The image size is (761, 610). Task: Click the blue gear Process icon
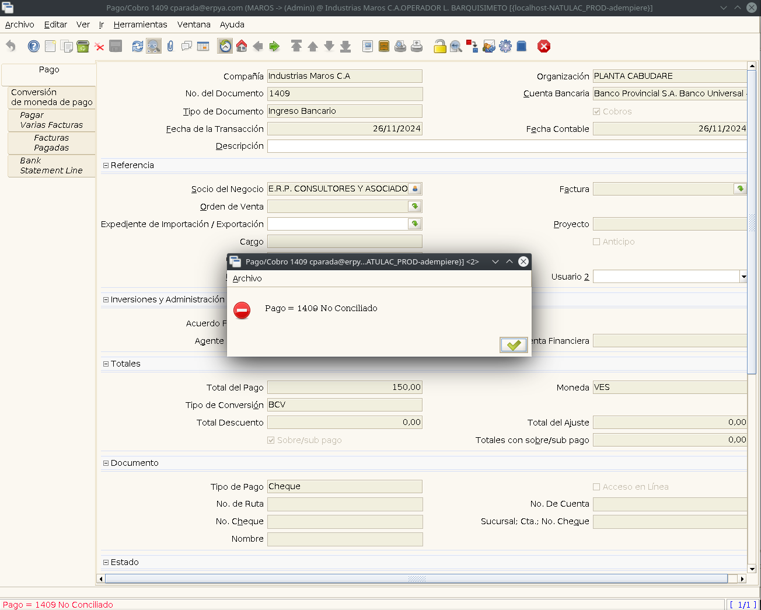505,46
